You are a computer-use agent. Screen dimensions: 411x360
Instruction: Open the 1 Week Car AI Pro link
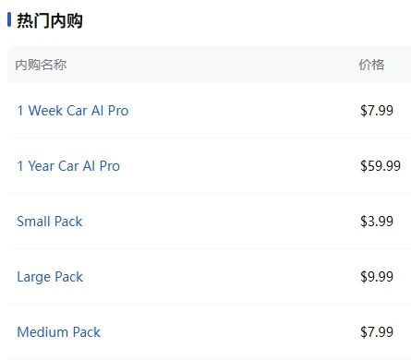(73, 111)
